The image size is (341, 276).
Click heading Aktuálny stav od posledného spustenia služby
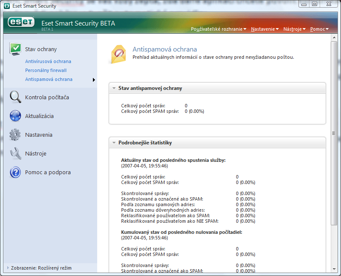coord(173,160)
